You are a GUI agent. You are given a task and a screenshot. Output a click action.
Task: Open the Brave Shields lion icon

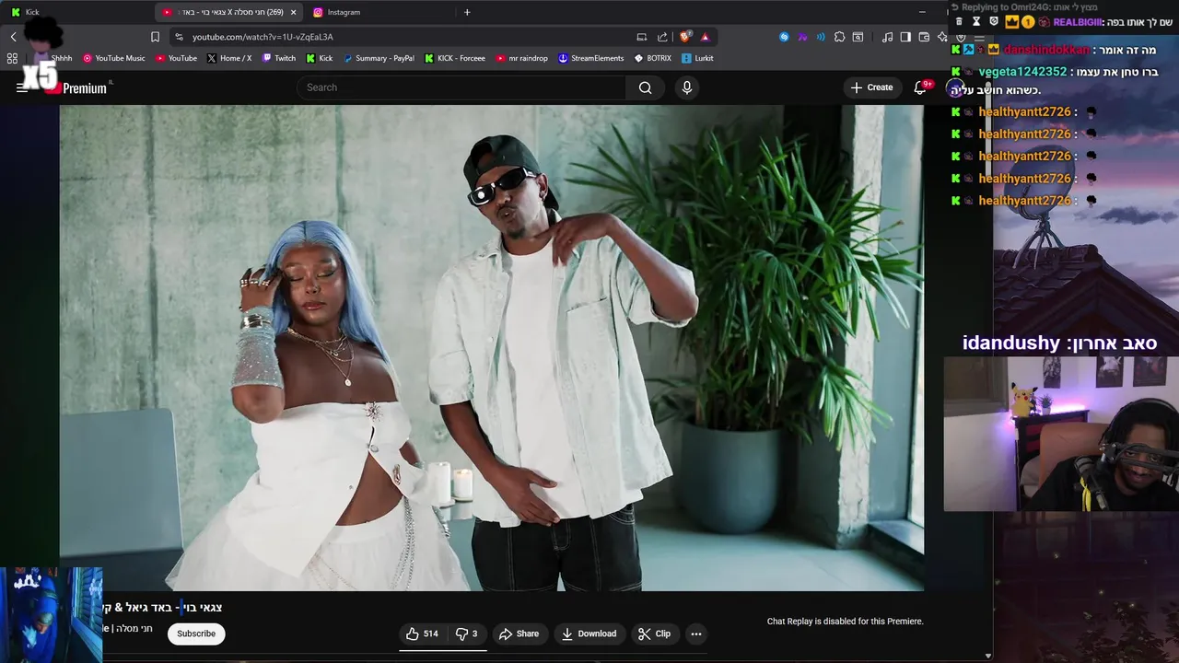[684, 37]
